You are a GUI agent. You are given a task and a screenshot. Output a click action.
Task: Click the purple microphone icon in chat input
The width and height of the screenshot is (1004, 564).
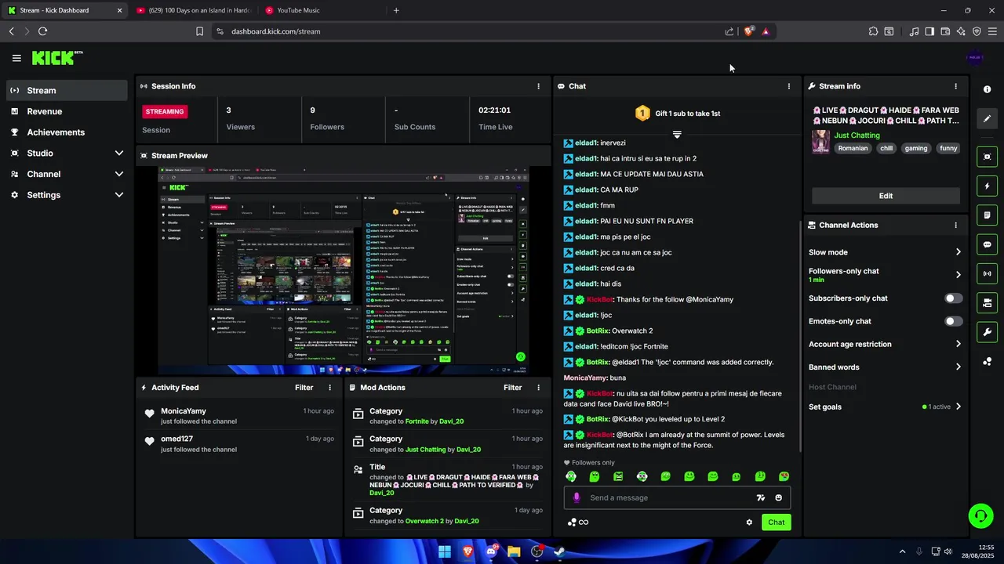[577, 497]
